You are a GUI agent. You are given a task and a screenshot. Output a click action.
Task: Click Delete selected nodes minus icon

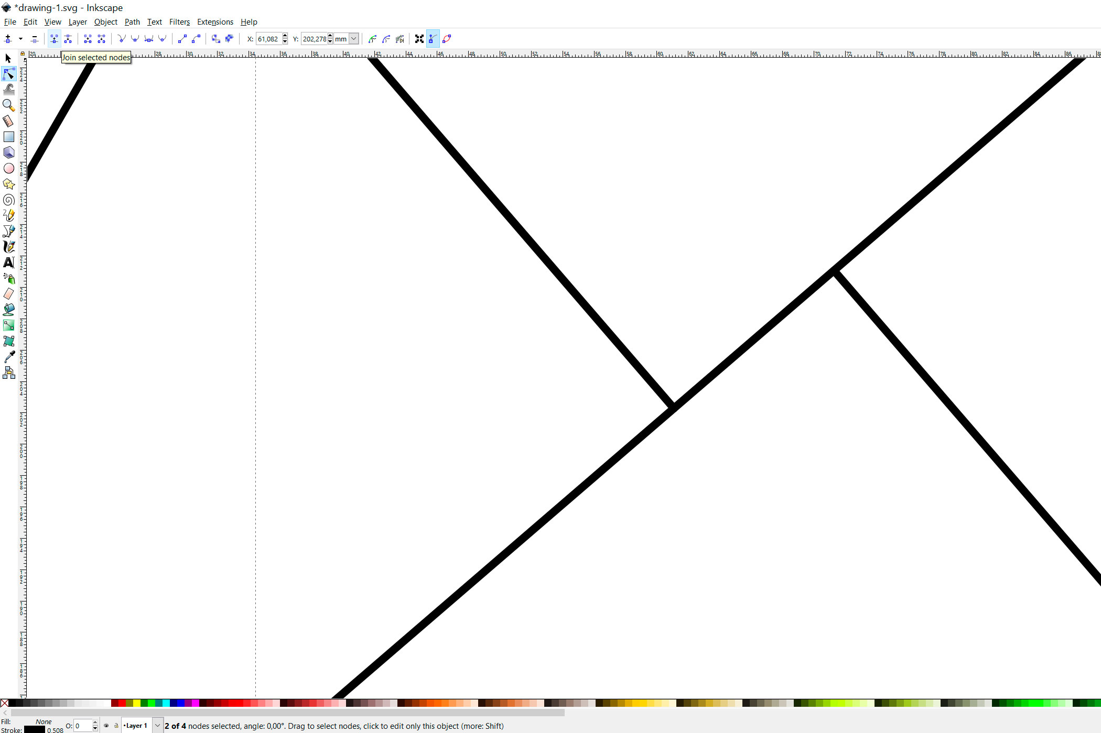coord(35,39)
